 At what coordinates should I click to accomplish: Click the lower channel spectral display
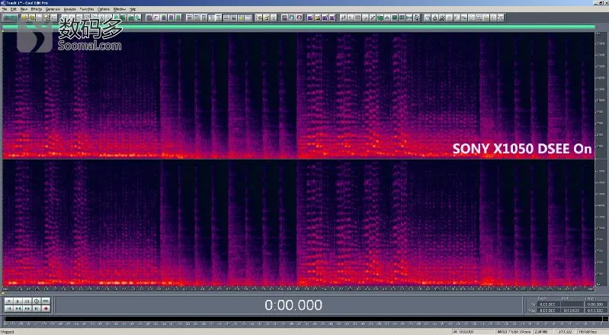pos(298,223)
